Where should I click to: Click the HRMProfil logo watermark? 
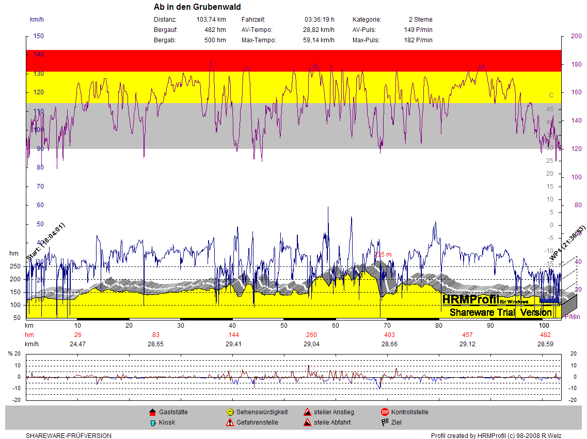tap(470, 299)
